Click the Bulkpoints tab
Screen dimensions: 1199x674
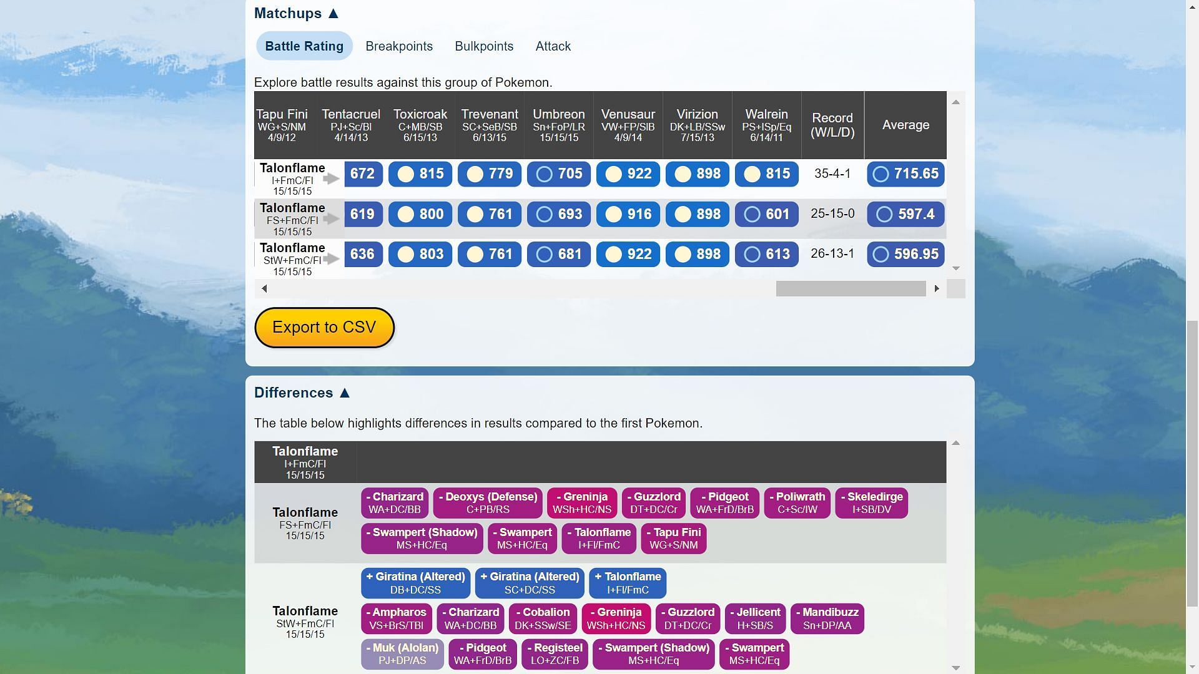[484, 46]
